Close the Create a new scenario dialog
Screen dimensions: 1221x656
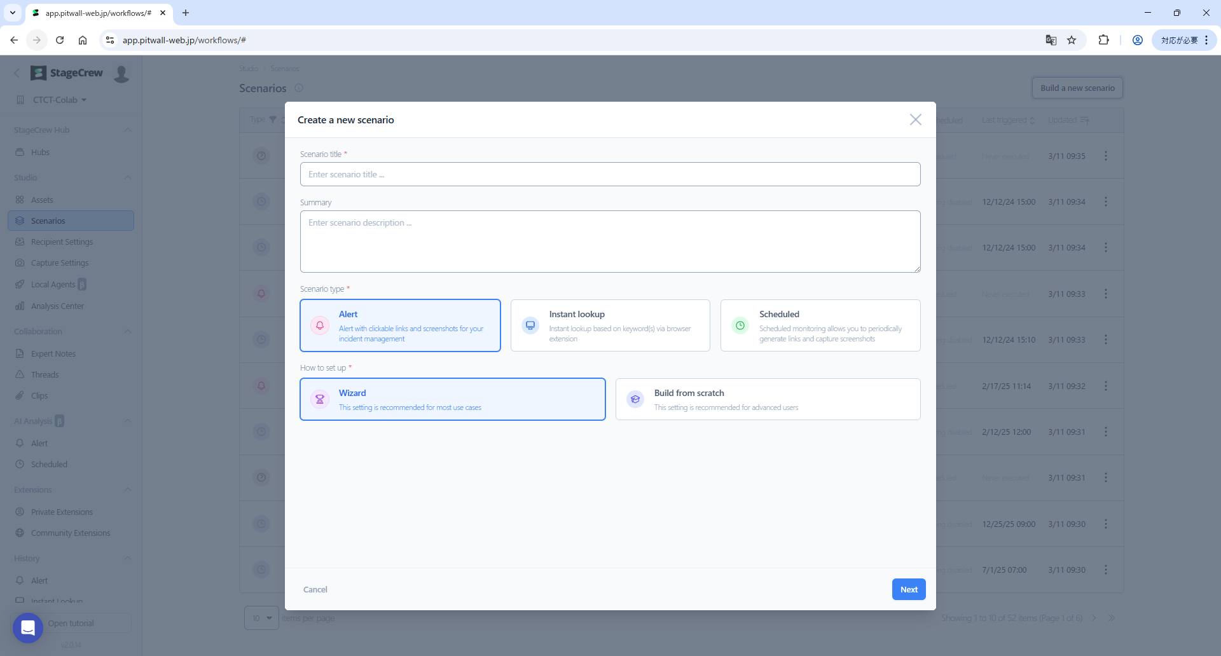[915, 120]
